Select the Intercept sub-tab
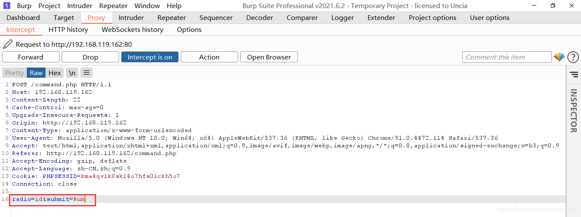This screenshot has height=217, width=581. tap(20, 29)
